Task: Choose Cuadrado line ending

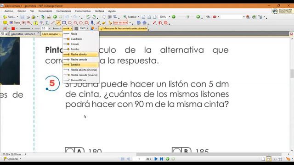Action: pyautogui.click(x=81, y=39)
